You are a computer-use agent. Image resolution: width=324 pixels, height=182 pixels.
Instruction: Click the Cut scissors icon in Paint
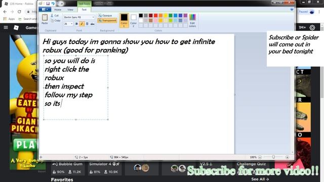(52, 16)
